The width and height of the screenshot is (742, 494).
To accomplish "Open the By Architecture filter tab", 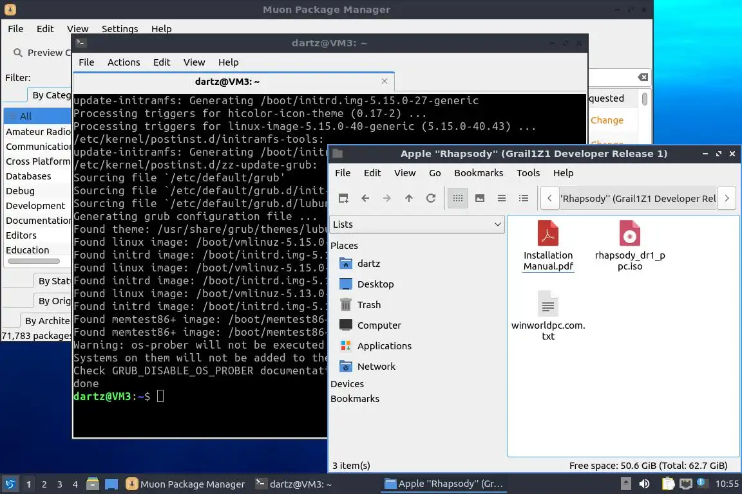I will point(46,320).
